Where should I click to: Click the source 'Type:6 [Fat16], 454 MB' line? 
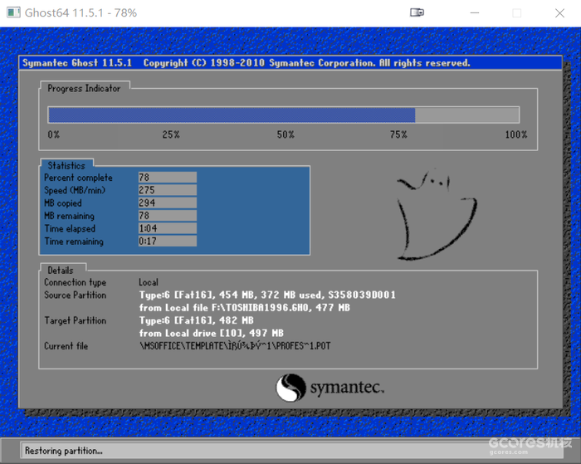pos(267,295)
